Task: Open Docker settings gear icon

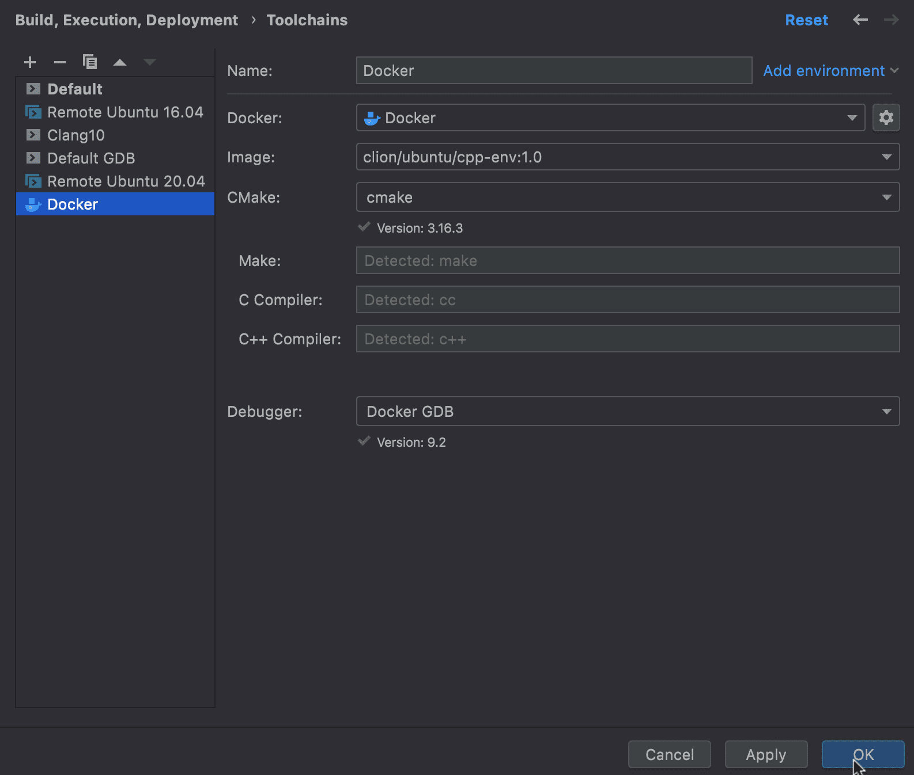Action: click(x=886, y=118)
